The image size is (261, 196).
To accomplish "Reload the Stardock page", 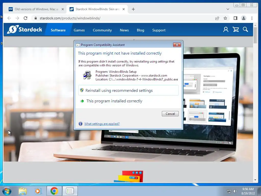I will coord(25,18).
